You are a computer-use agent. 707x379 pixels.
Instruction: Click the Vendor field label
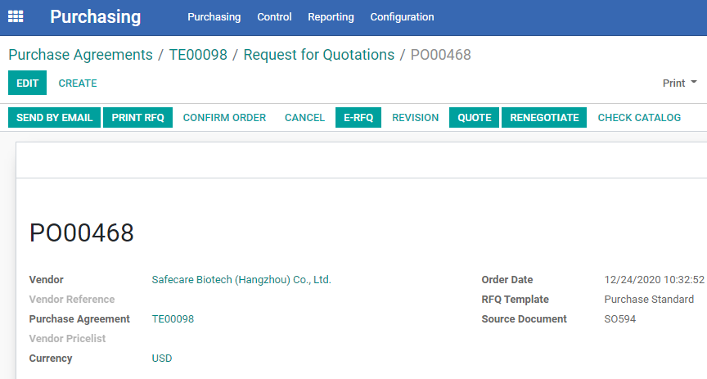(x=47, y=280)
